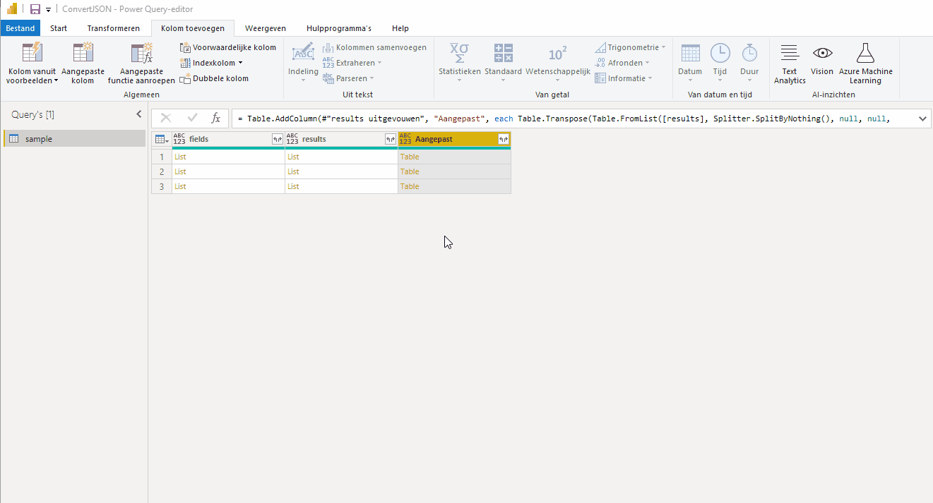Select the results column header

tap(341, 139)
